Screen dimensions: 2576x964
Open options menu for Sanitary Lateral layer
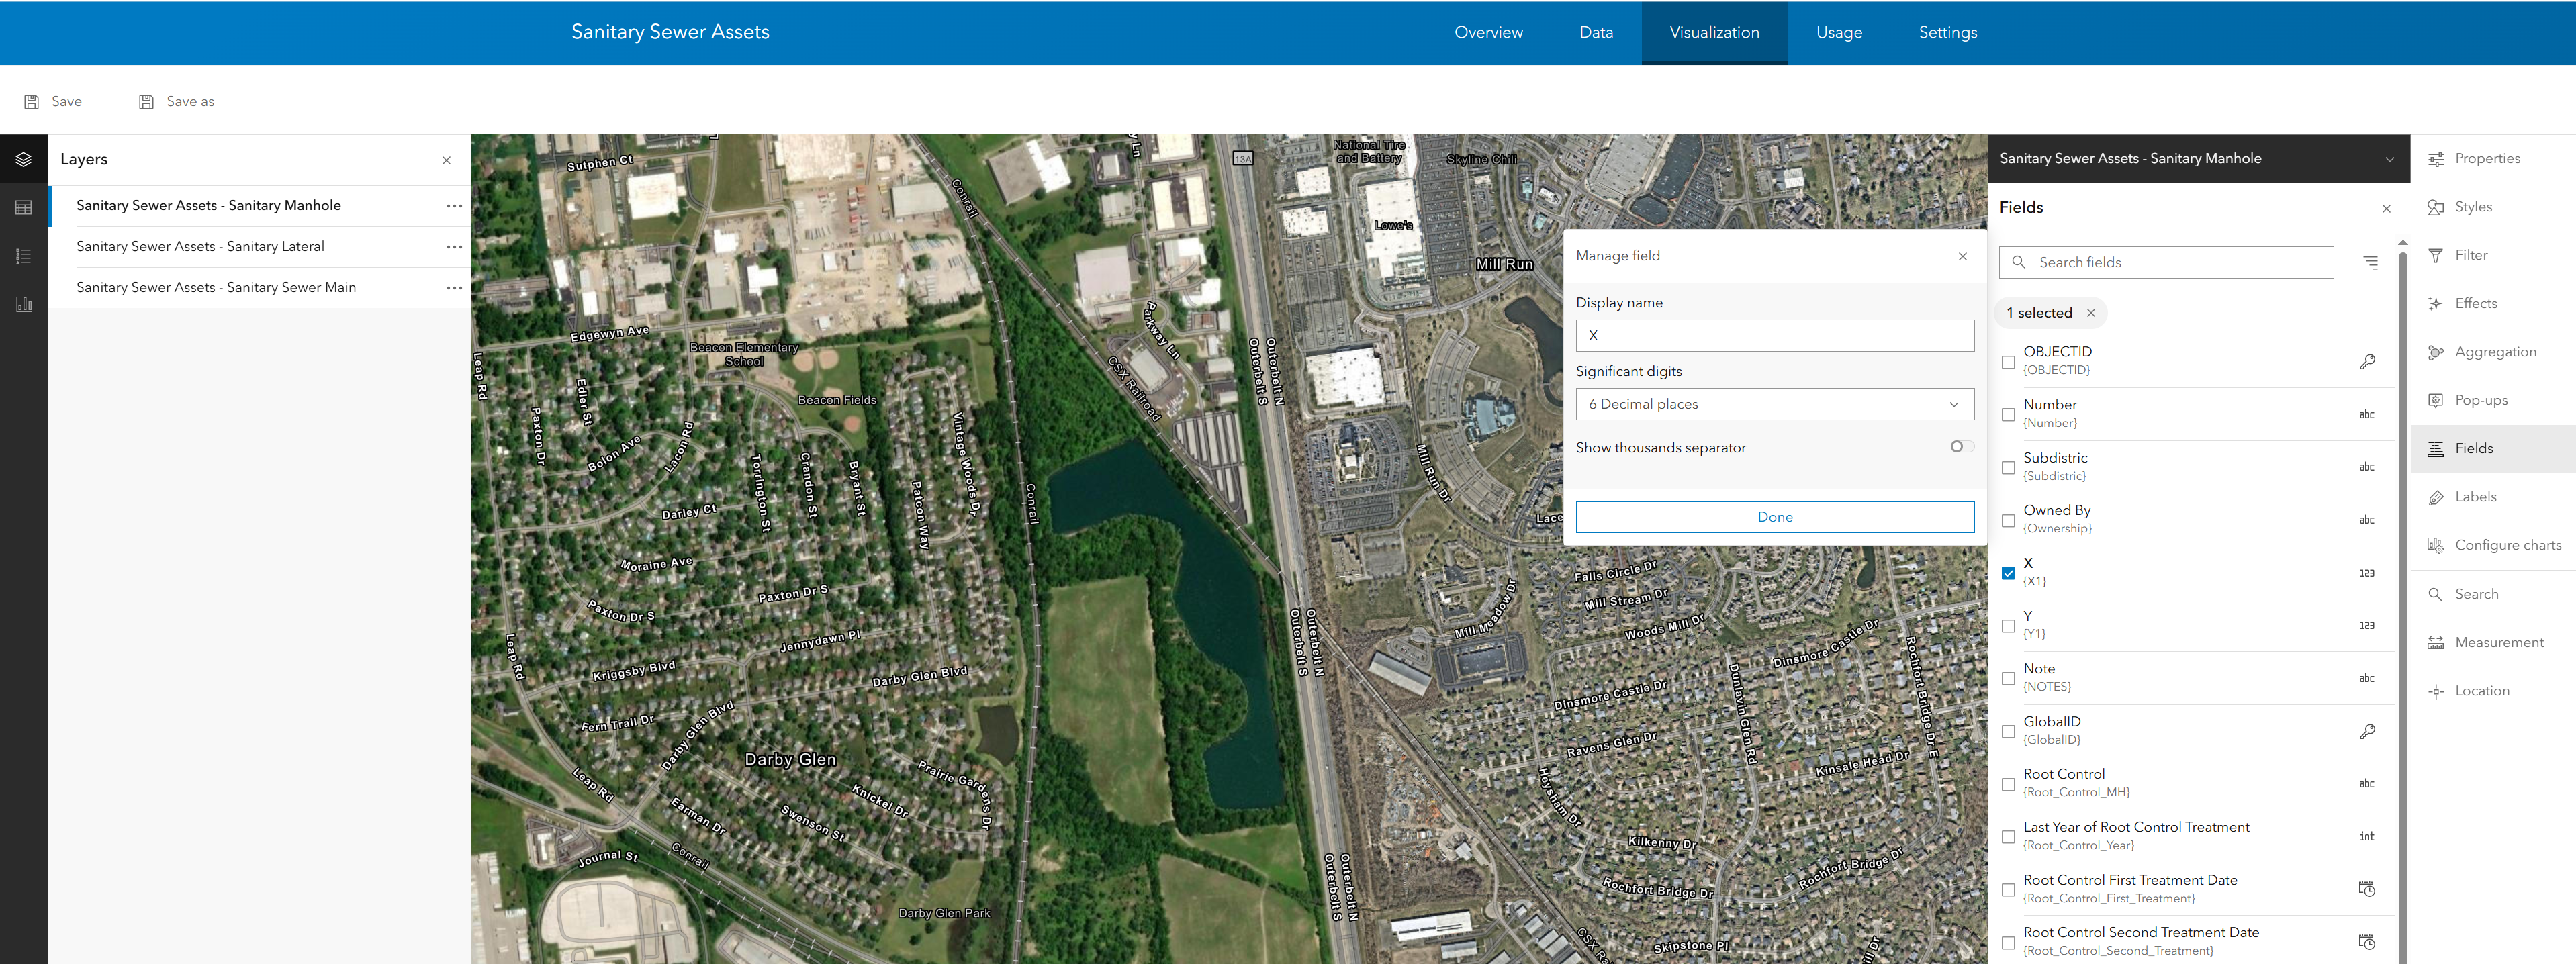tap(455, 246)
